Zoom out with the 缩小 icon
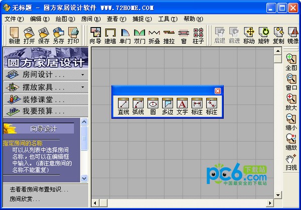The width and height of the screenshot is (301, 210). (291, 122)
